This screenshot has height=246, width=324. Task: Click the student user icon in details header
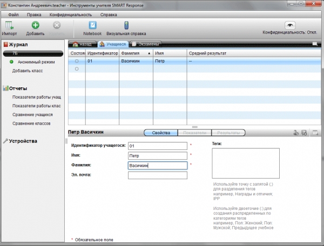[296, 133]
